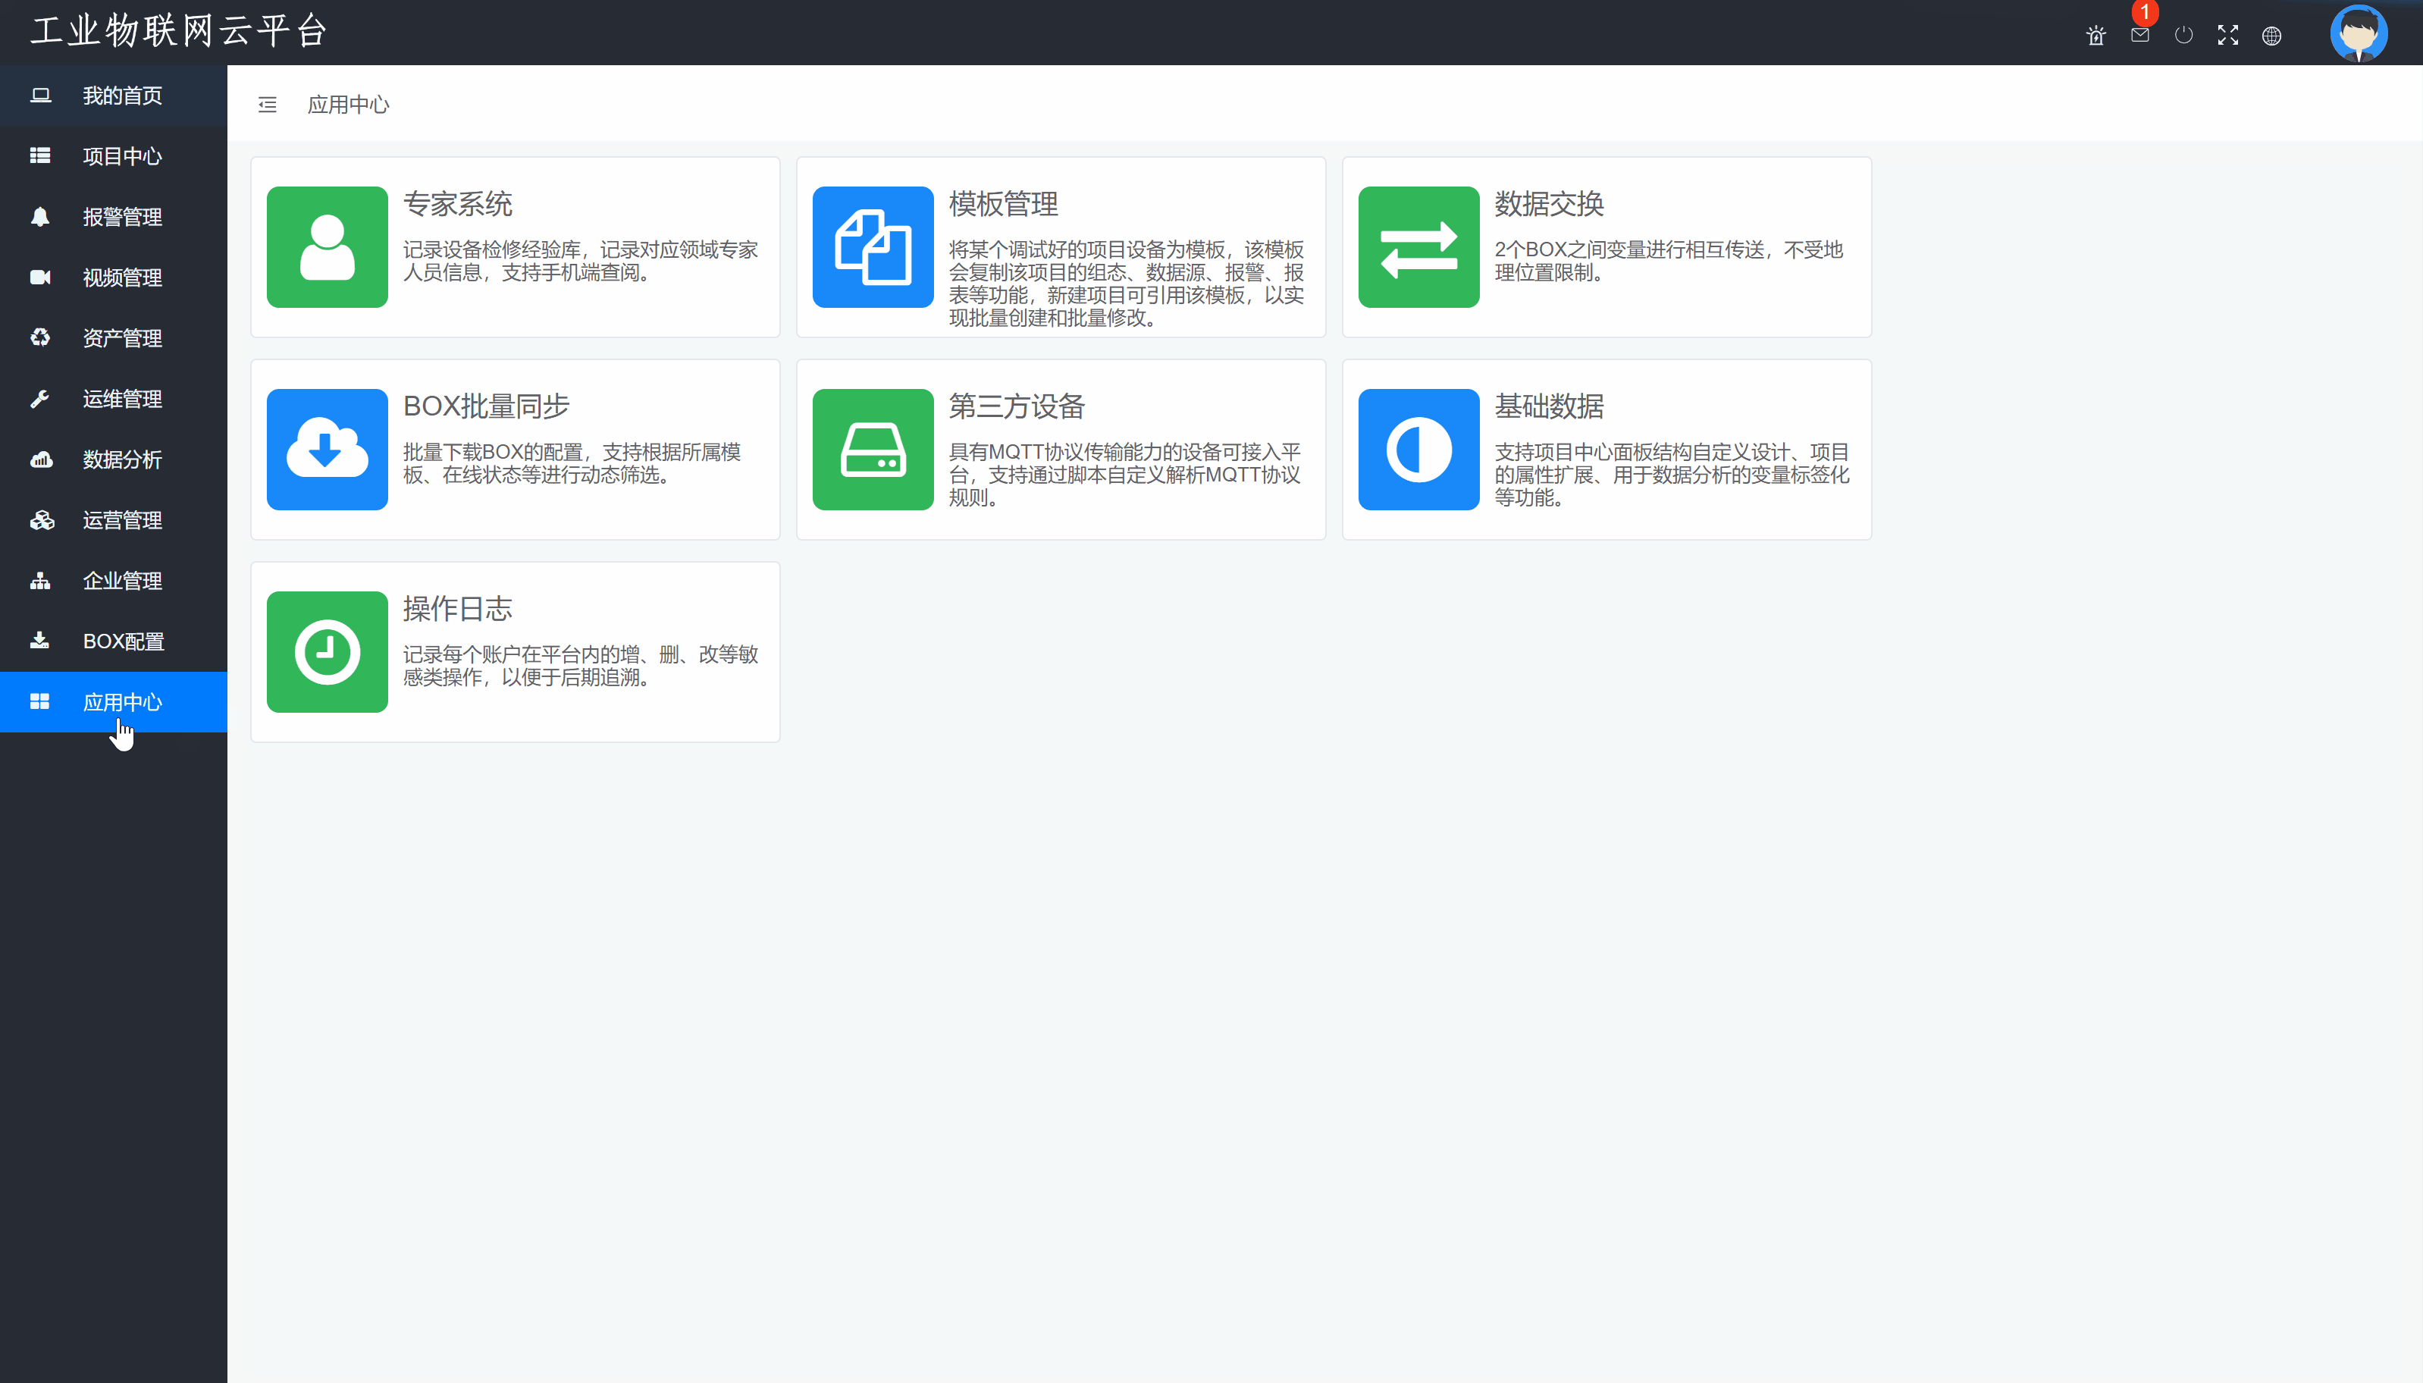Click the 操作日志 green clock icon
2423x1383 pixels.
tap(328, 651)
